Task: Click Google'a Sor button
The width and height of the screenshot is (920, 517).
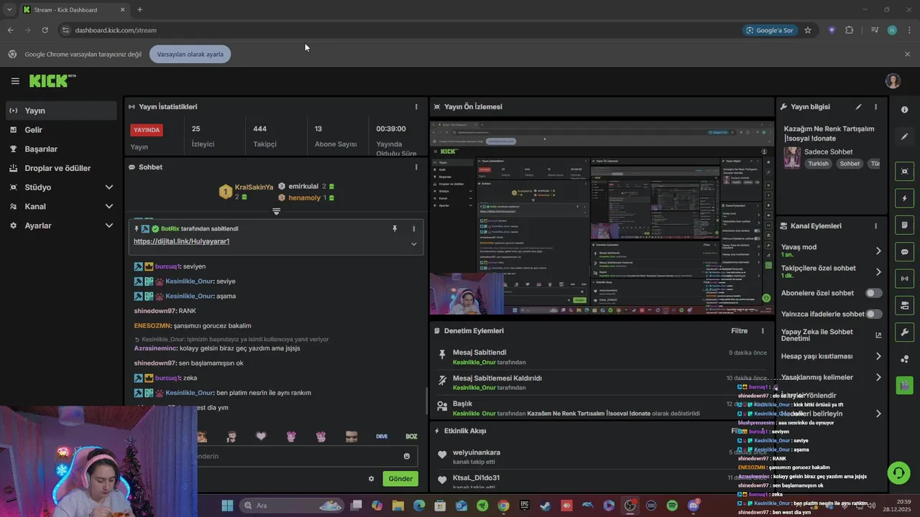Action: pos(770,30)
